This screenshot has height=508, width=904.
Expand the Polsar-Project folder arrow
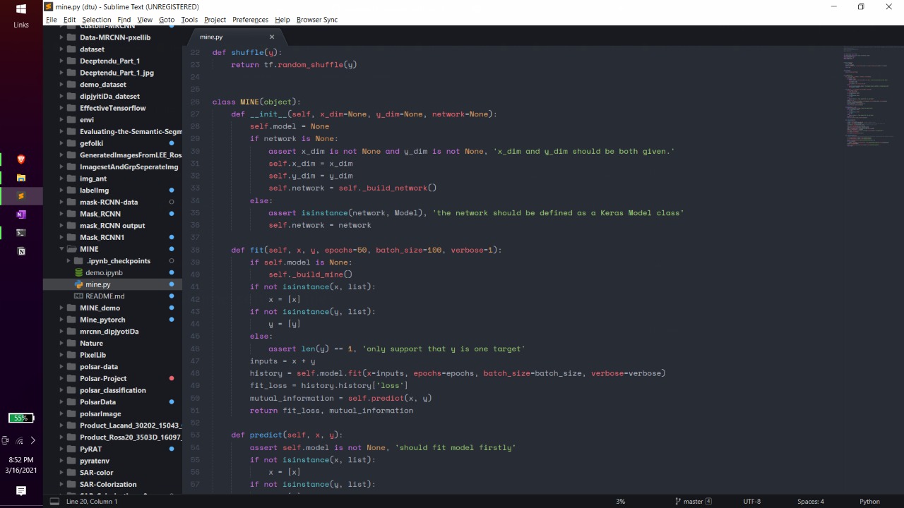tap(61, 378)
